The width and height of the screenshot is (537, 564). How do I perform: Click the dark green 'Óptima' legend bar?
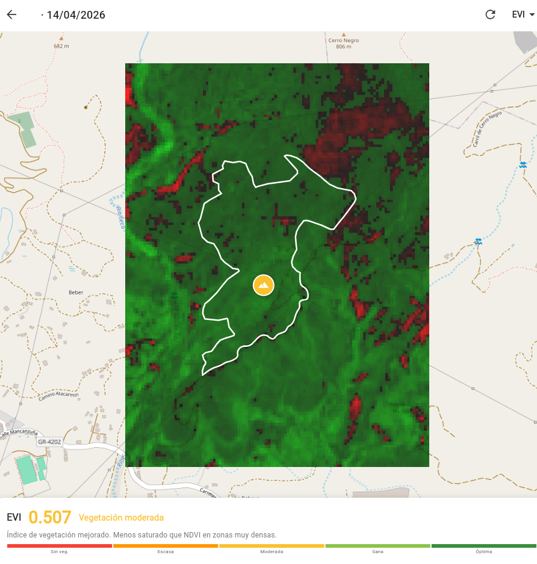pos(484,546)
